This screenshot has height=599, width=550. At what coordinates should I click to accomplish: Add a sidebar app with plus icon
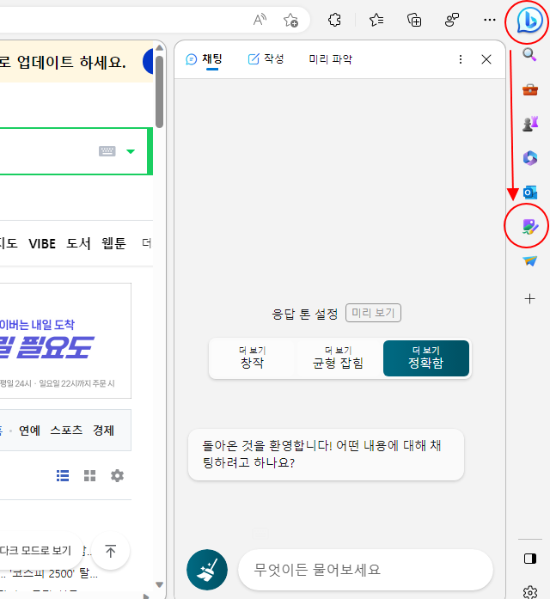[529, 299]
